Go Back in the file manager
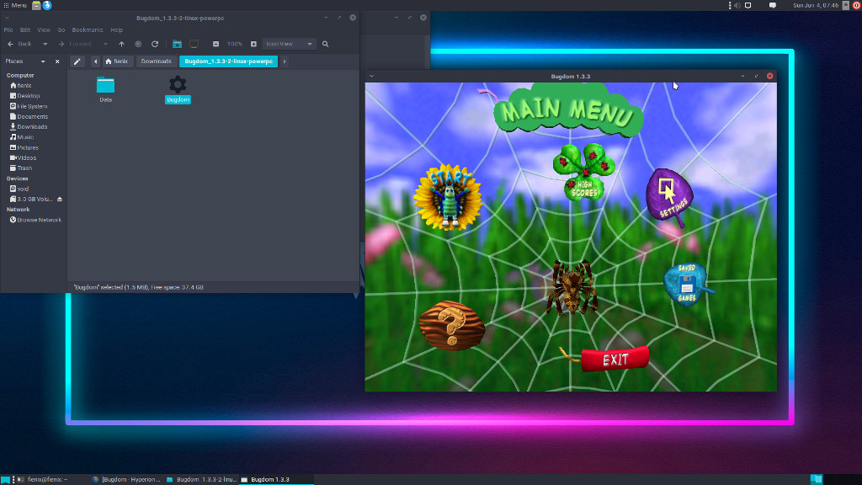Image resolution: width=862 pixels, height=485 pixels. point(20,44)
